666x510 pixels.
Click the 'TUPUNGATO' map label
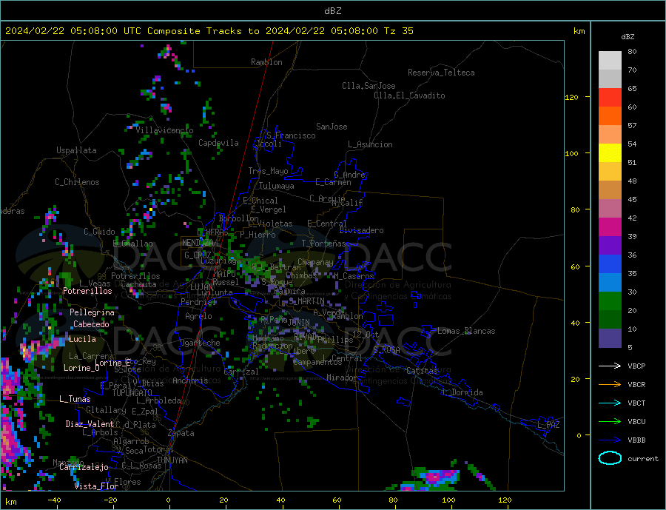(132, 393)
